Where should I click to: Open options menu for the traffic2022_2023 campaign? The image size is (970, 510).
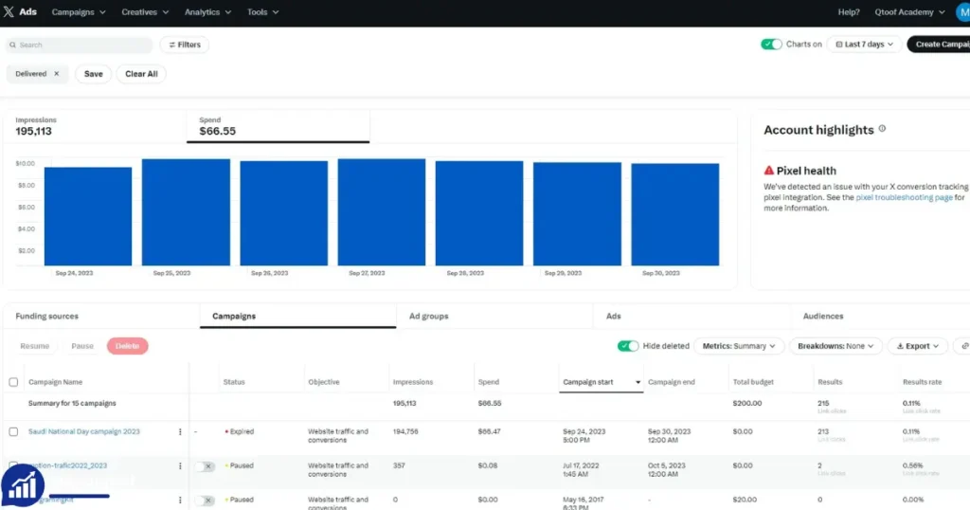pos(180,465)
